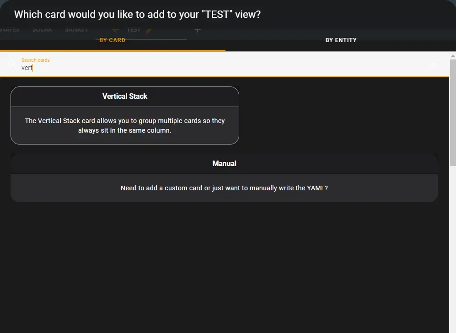Viewport: 456px width, 333px height.
Task: Open the dimmed STATES view tab
Action: pos(9,30)
